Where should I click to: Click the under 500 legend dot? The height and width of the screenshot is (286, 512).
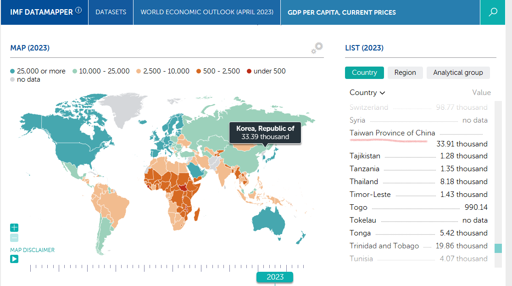click(x=249, y=71)
